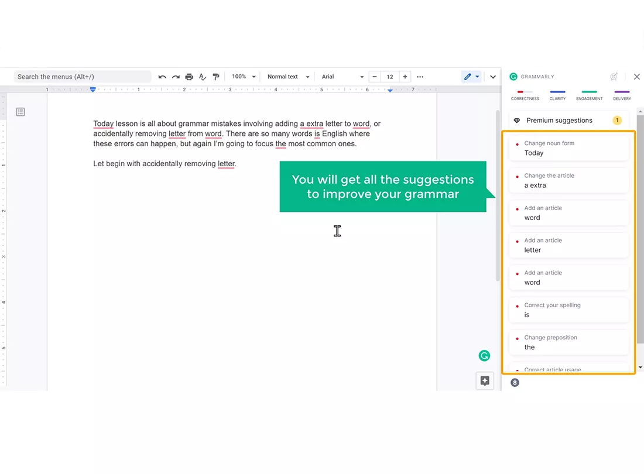Click the underlined word 'Today' in document
Image resolution: width=644 pixels, height=474 pixels.
click(x=103, y=123)
